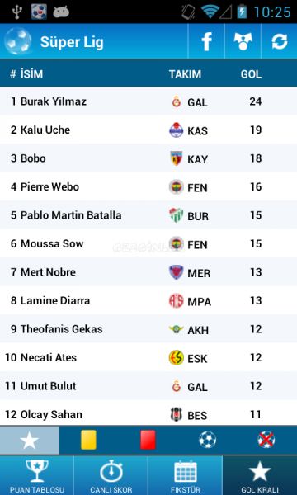Select the star filter tab
Image resolution: width=297 pixels, height=495 pixels.
click(x=30, y=440)
